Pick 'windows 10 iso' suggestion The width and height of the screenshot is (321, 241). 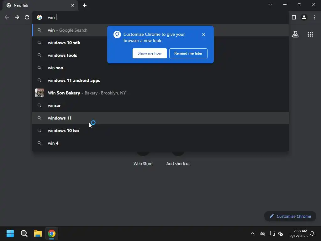(x=160, y=131)
